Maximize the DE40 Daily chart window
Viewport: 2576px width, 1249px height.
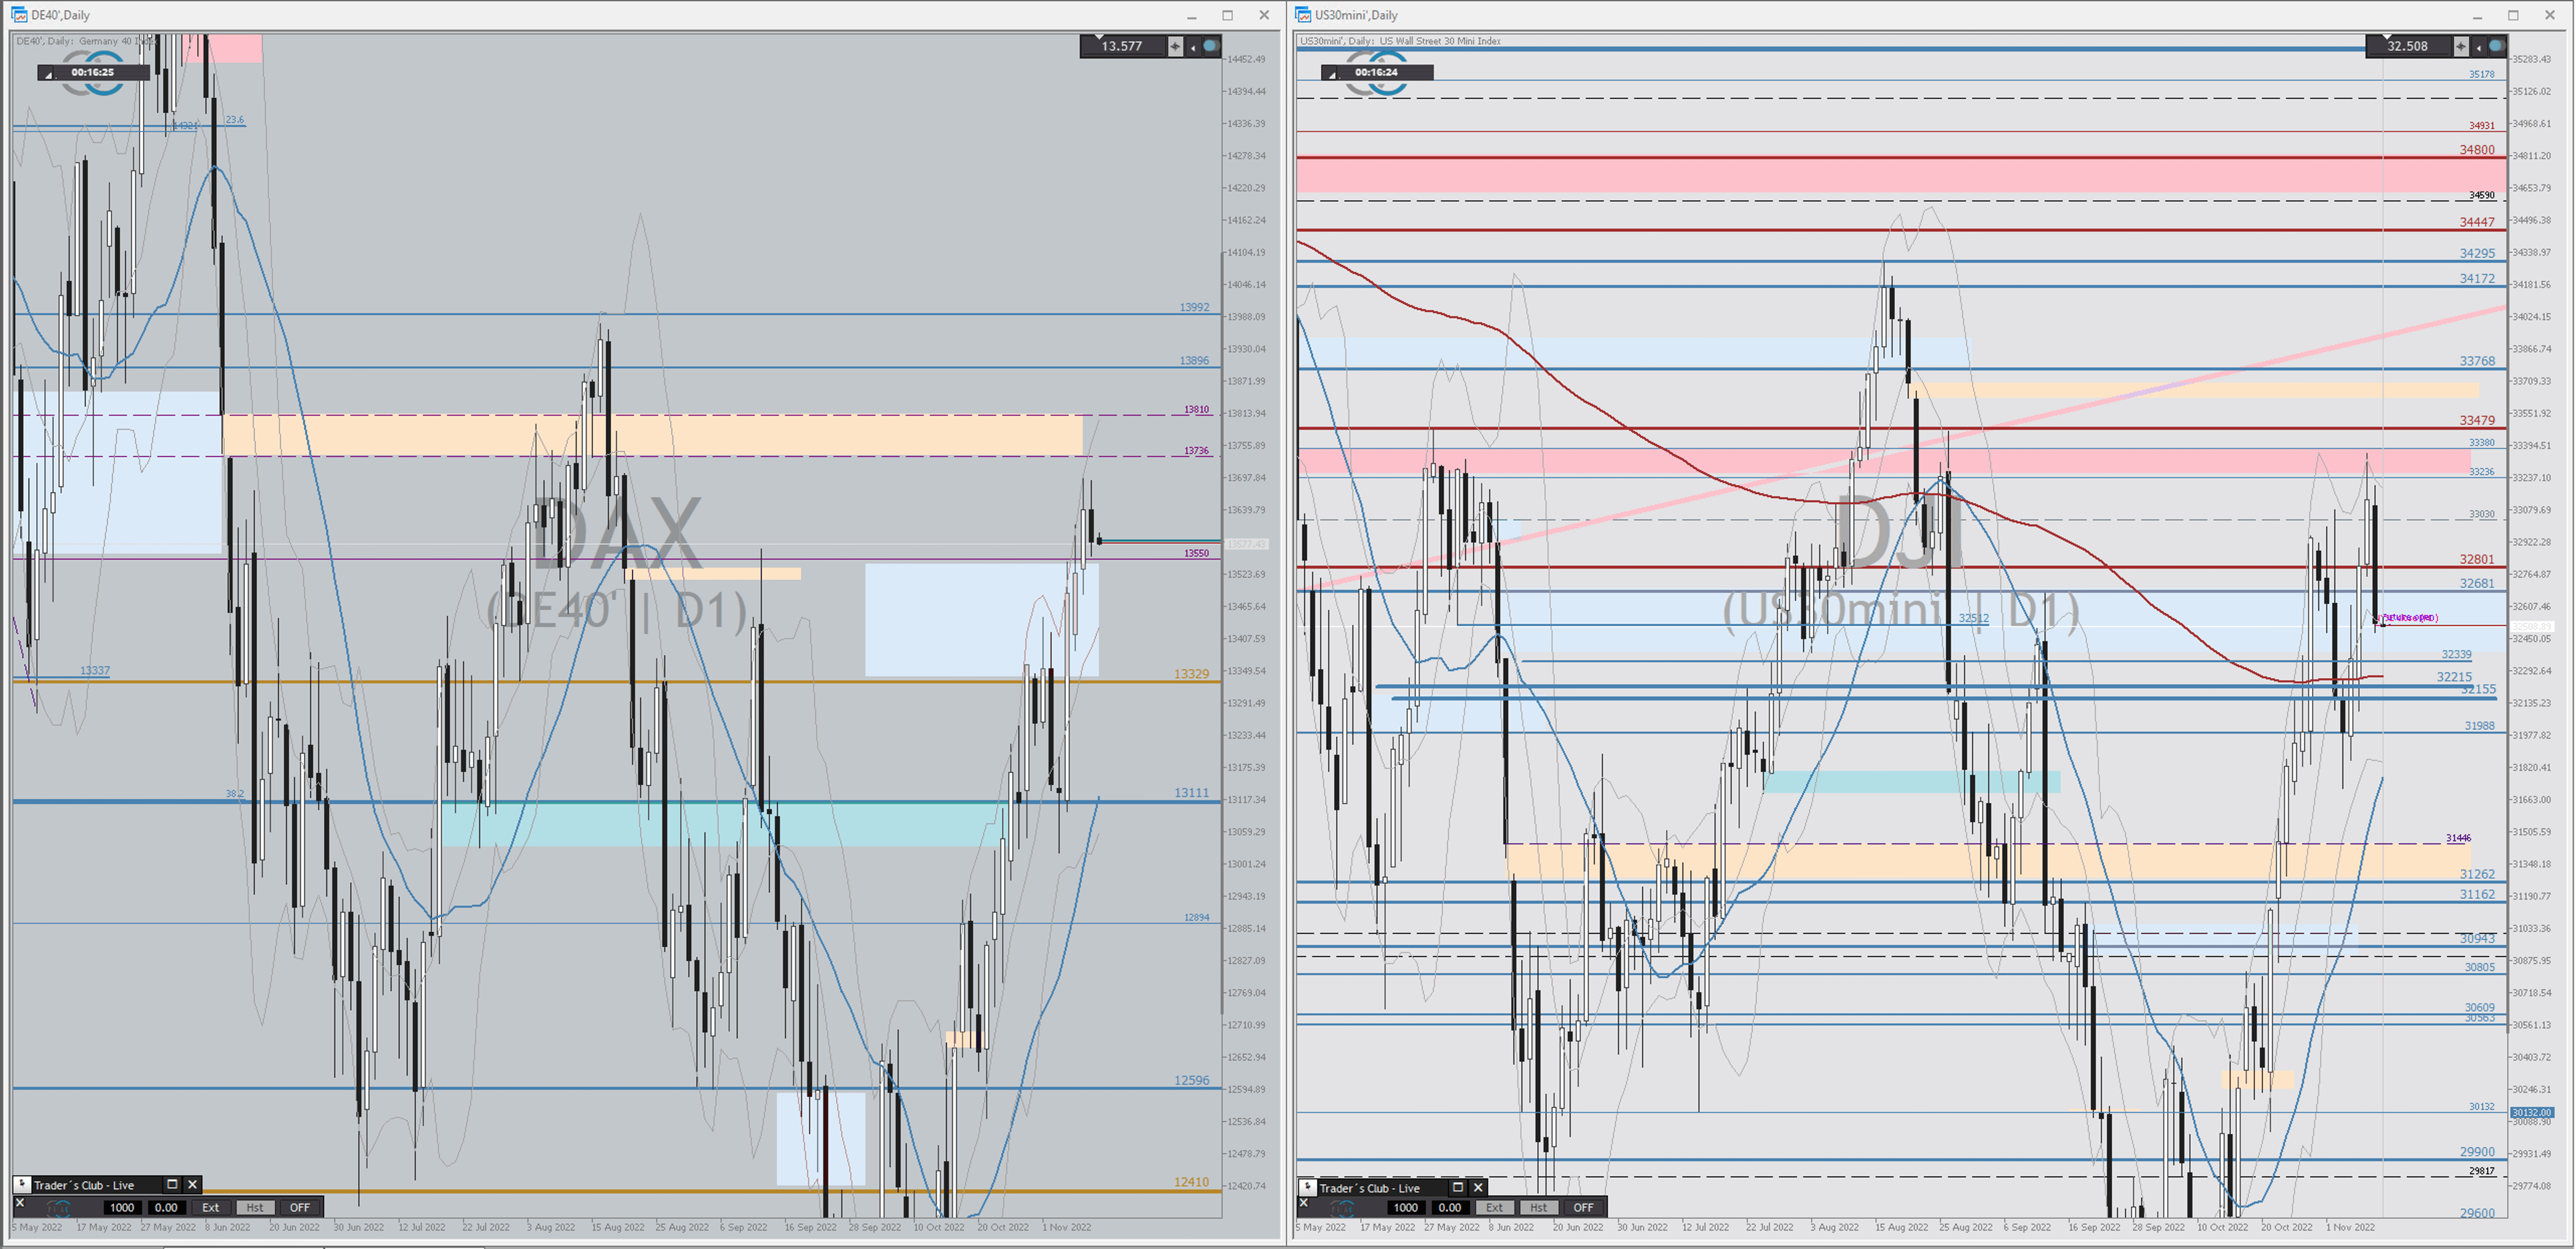click(1228, 15)
